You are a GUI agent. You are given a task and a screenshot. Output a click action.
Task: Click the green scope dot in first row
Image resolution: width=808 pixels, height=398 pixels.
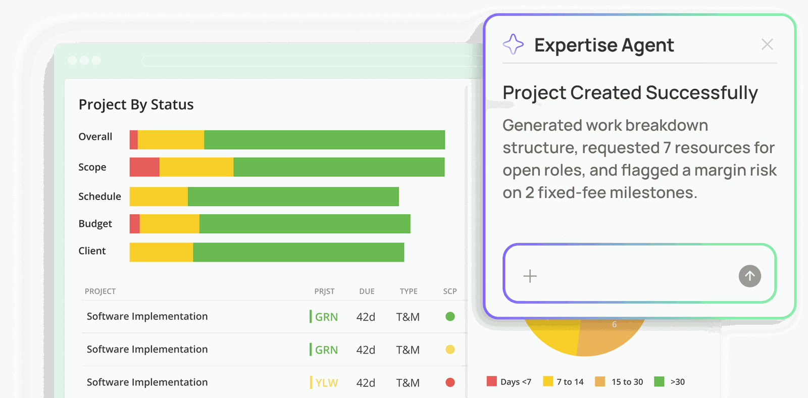(x=450, y=317)
